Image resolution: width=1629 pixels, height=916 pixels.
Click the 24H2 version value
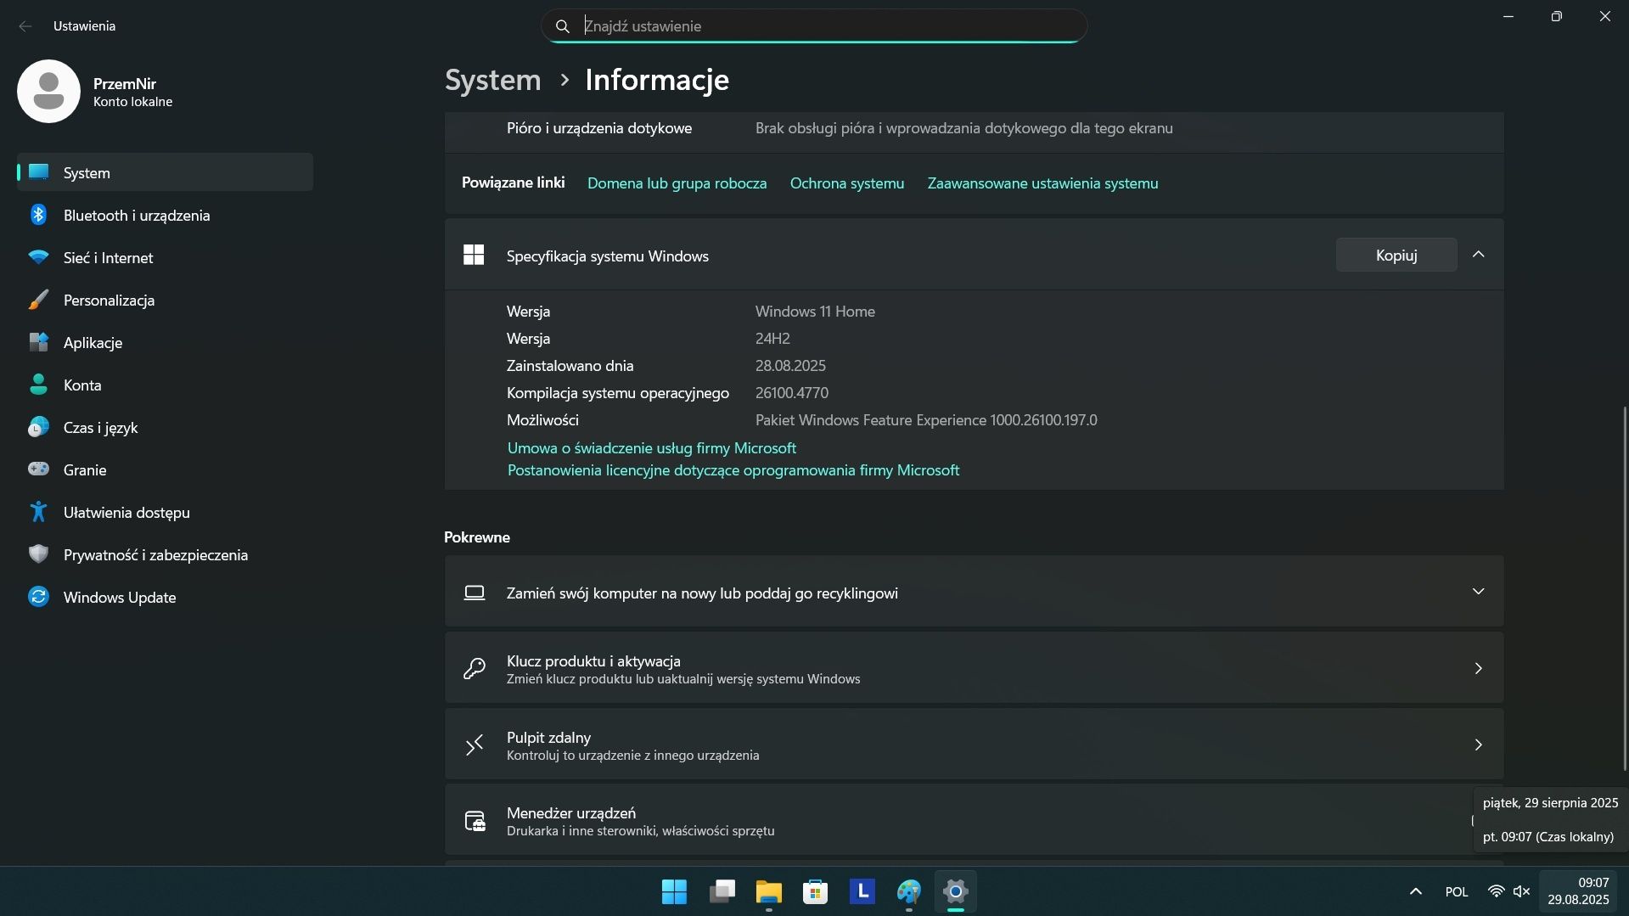tap(772, 339)
